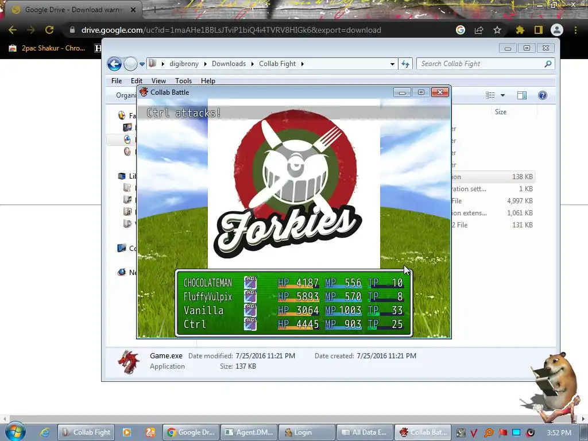The width and height of the screenshot is (588, 441).
Task: Change the view with Explorer's view icon
Action: [x=490, y=95]
